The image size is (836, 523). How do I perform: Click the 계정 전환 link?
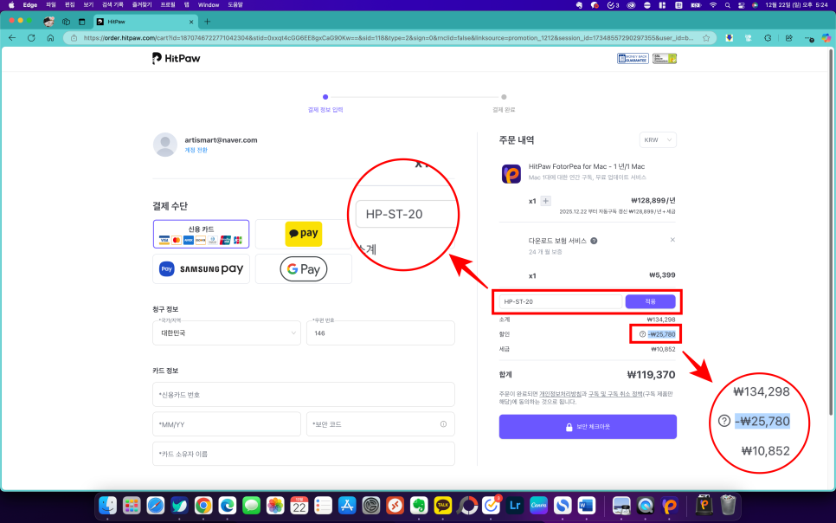(196, 151)
